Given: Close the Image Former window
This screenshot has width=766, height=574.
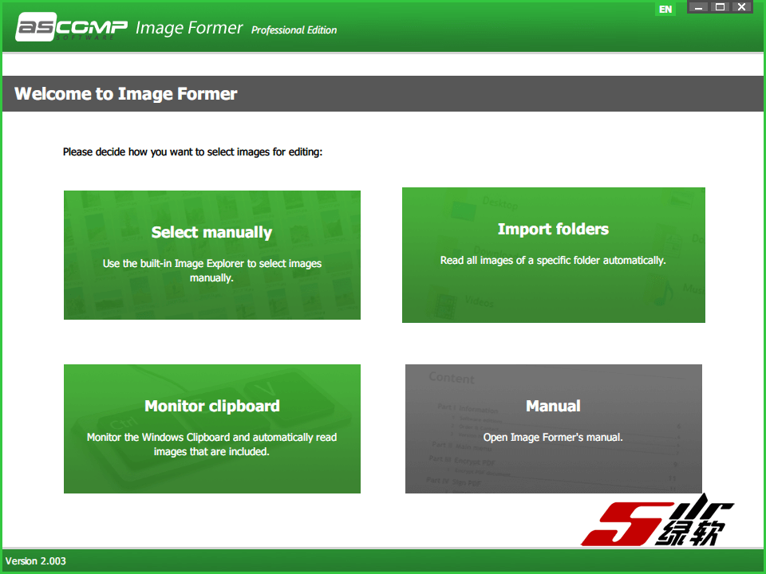Looking at the screenshot, I should click(741, 8).
